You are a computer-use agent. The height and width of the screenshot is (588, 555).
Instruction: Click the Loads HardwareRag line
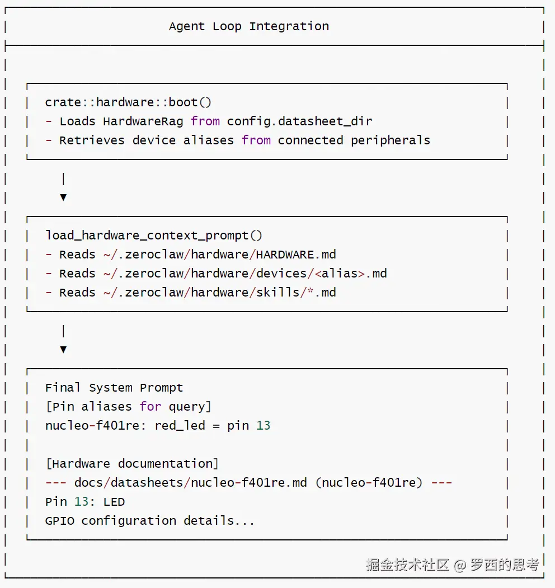pos(209,121)
